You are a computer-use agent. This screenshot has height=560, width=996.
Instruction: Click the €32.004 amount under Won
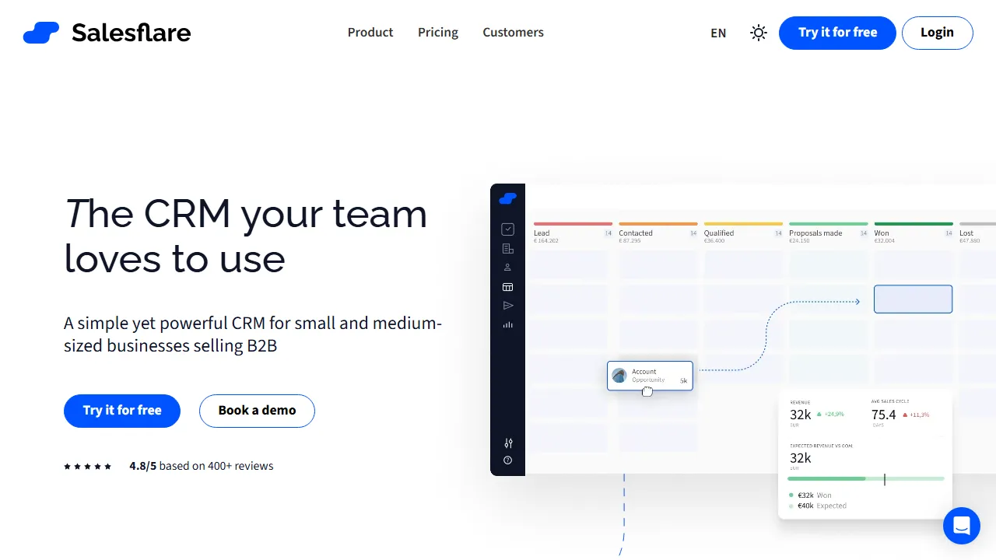pyautogui.click(x=885, y=241)
